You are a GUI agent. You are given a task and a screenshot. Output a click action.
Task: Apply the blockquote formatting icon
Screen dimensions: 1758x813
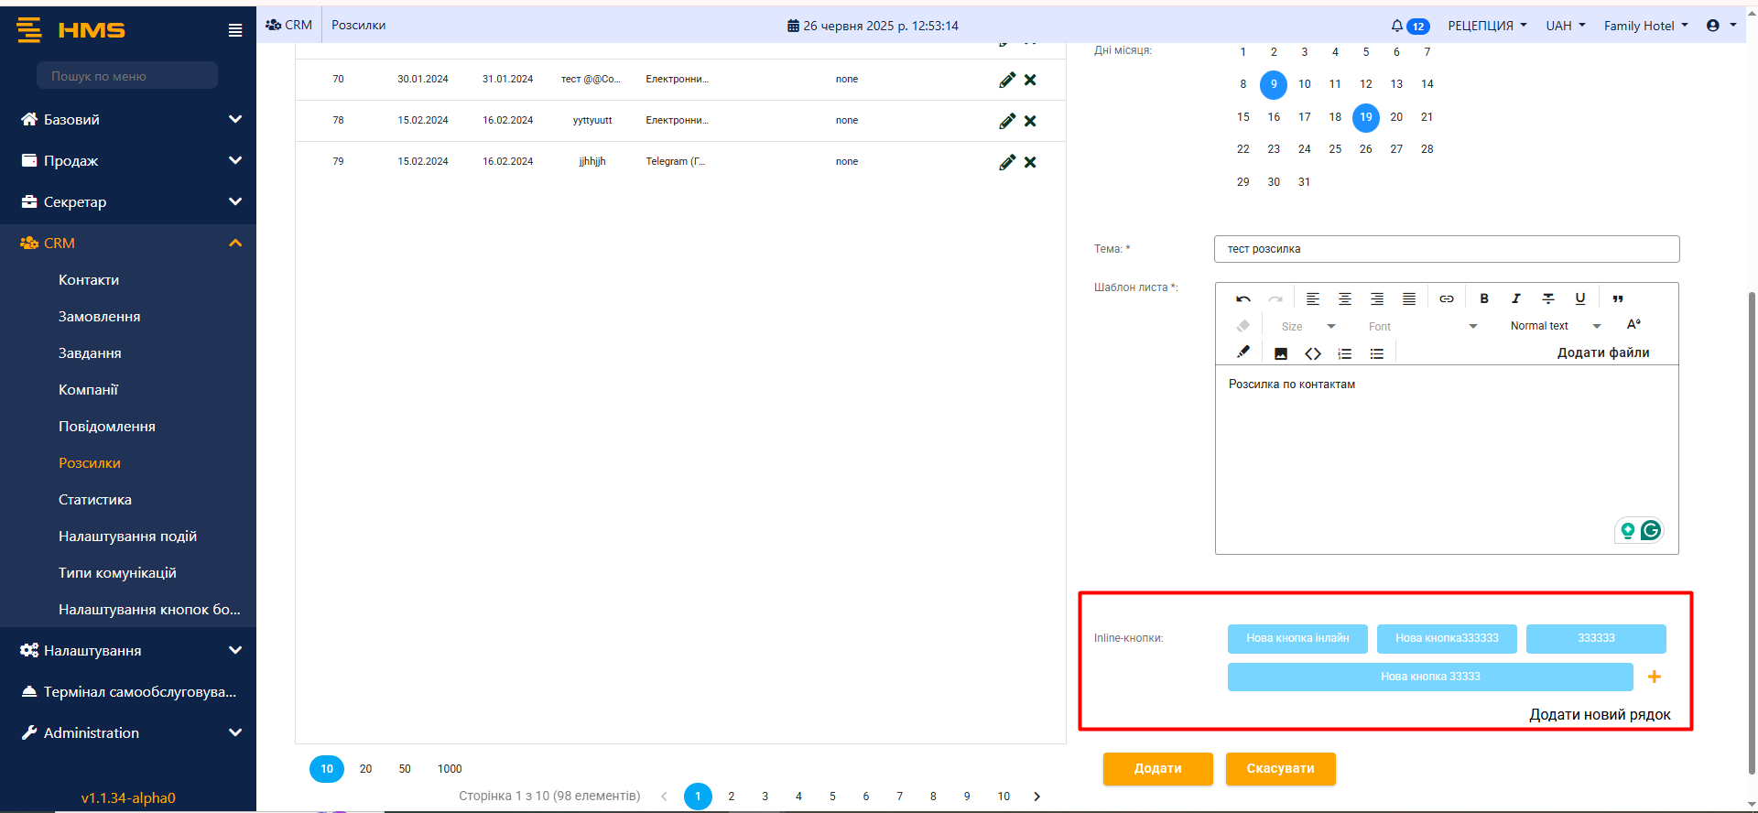[x=1617, y=299]
